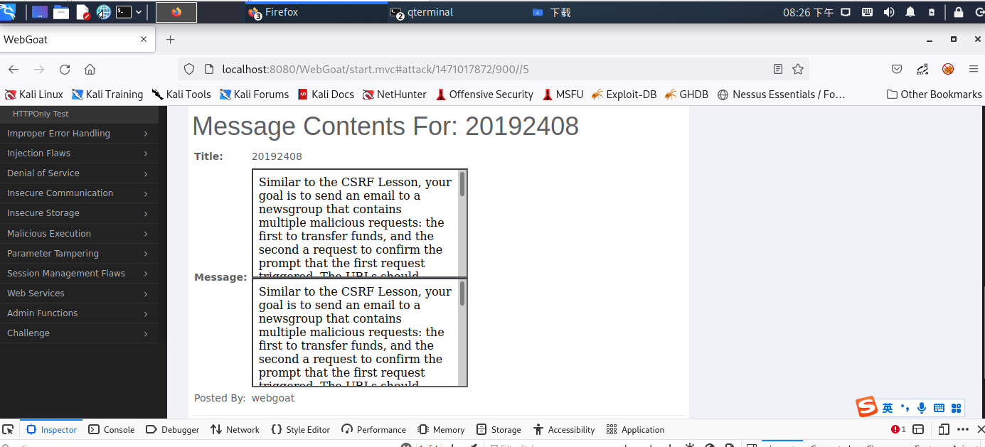Open the Kali Training bookmark
This screenshot has width=985, height=447.
click(x=107, y=95)
